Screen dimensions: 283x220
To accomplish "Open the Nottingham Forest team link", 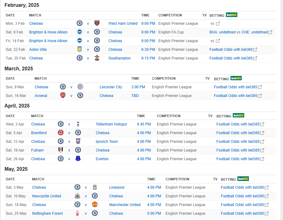I will point(47,213).
